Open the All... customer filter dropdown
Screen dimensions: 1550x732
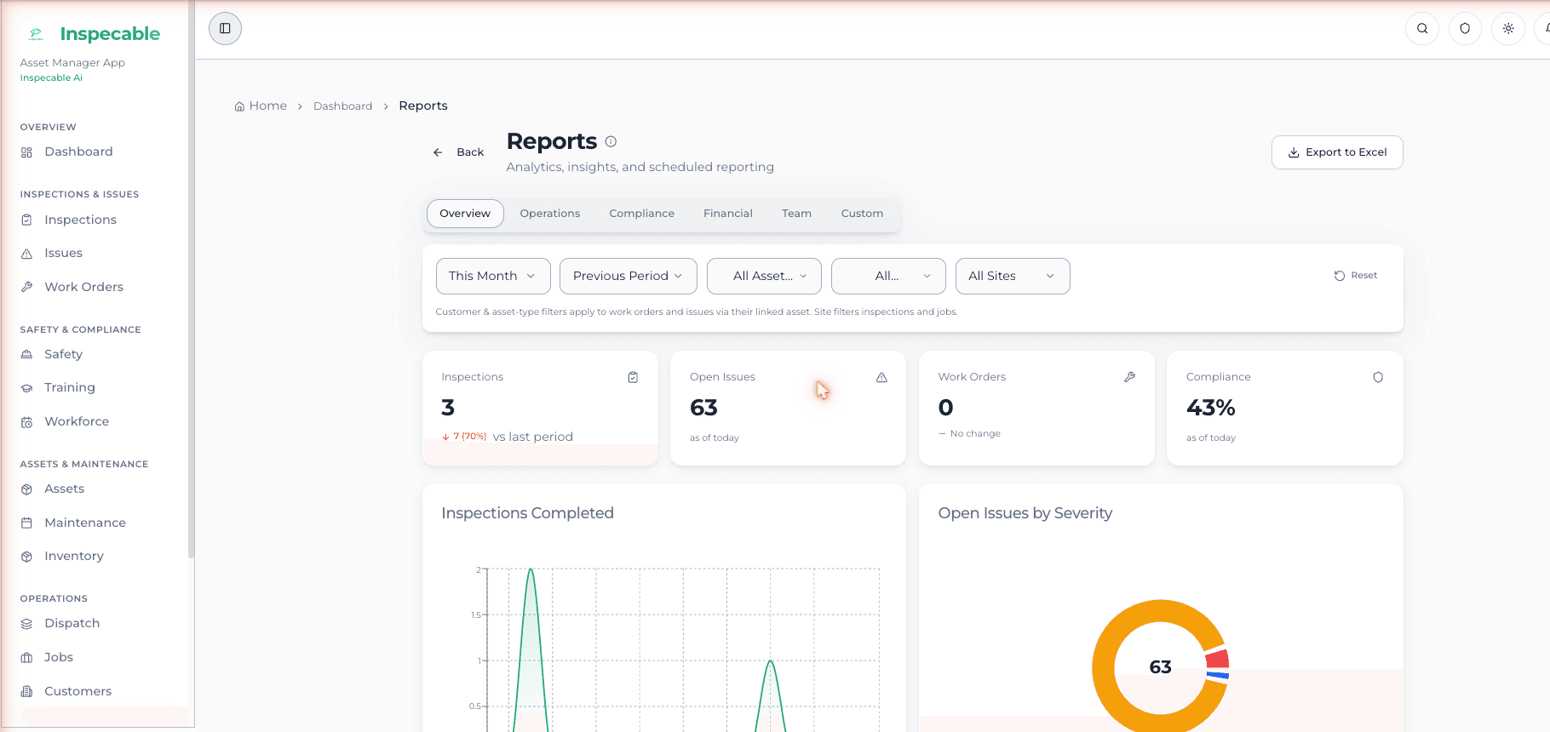pos(888,276)
